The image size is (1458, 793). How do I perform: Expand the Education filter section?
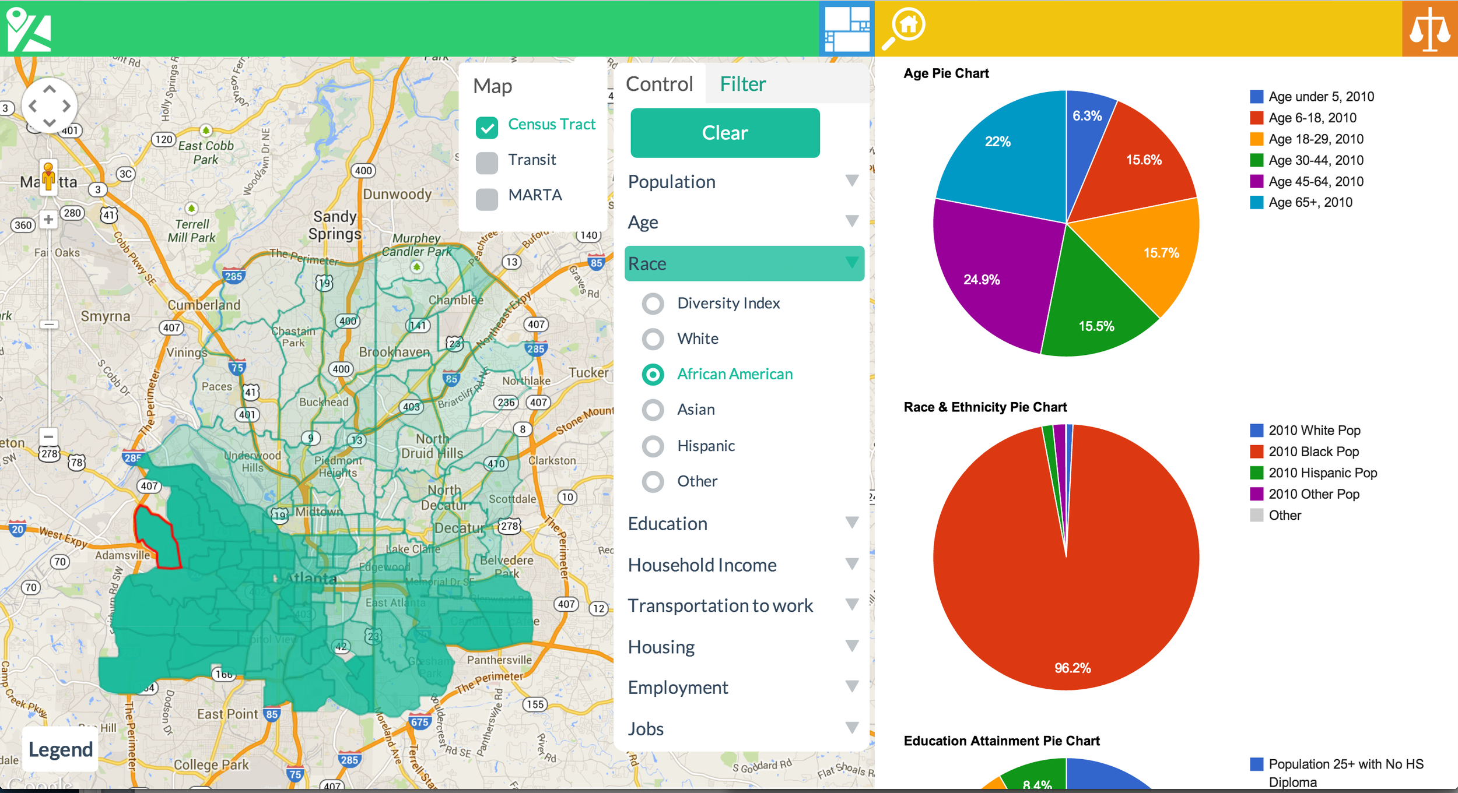click(x=744, y=523)
